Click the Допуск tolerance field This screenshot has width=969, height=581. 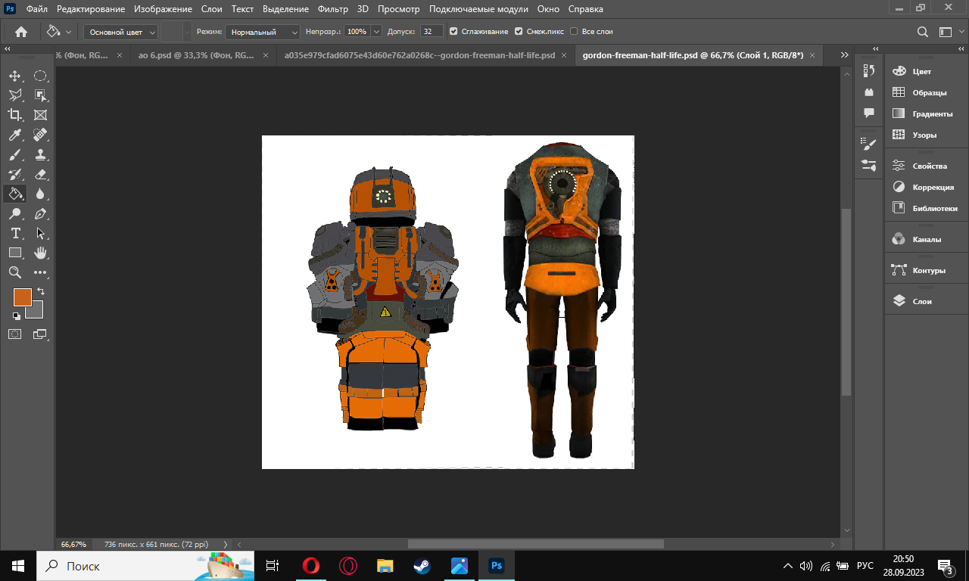tap(432, 32)
